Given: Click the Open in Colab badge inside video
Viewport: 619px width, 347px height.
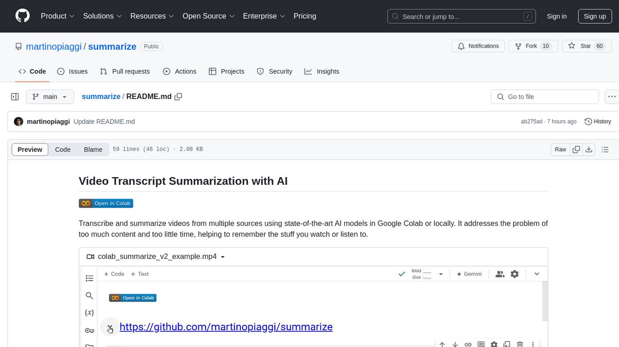Looking at the screenshot, I should (132, 298).
